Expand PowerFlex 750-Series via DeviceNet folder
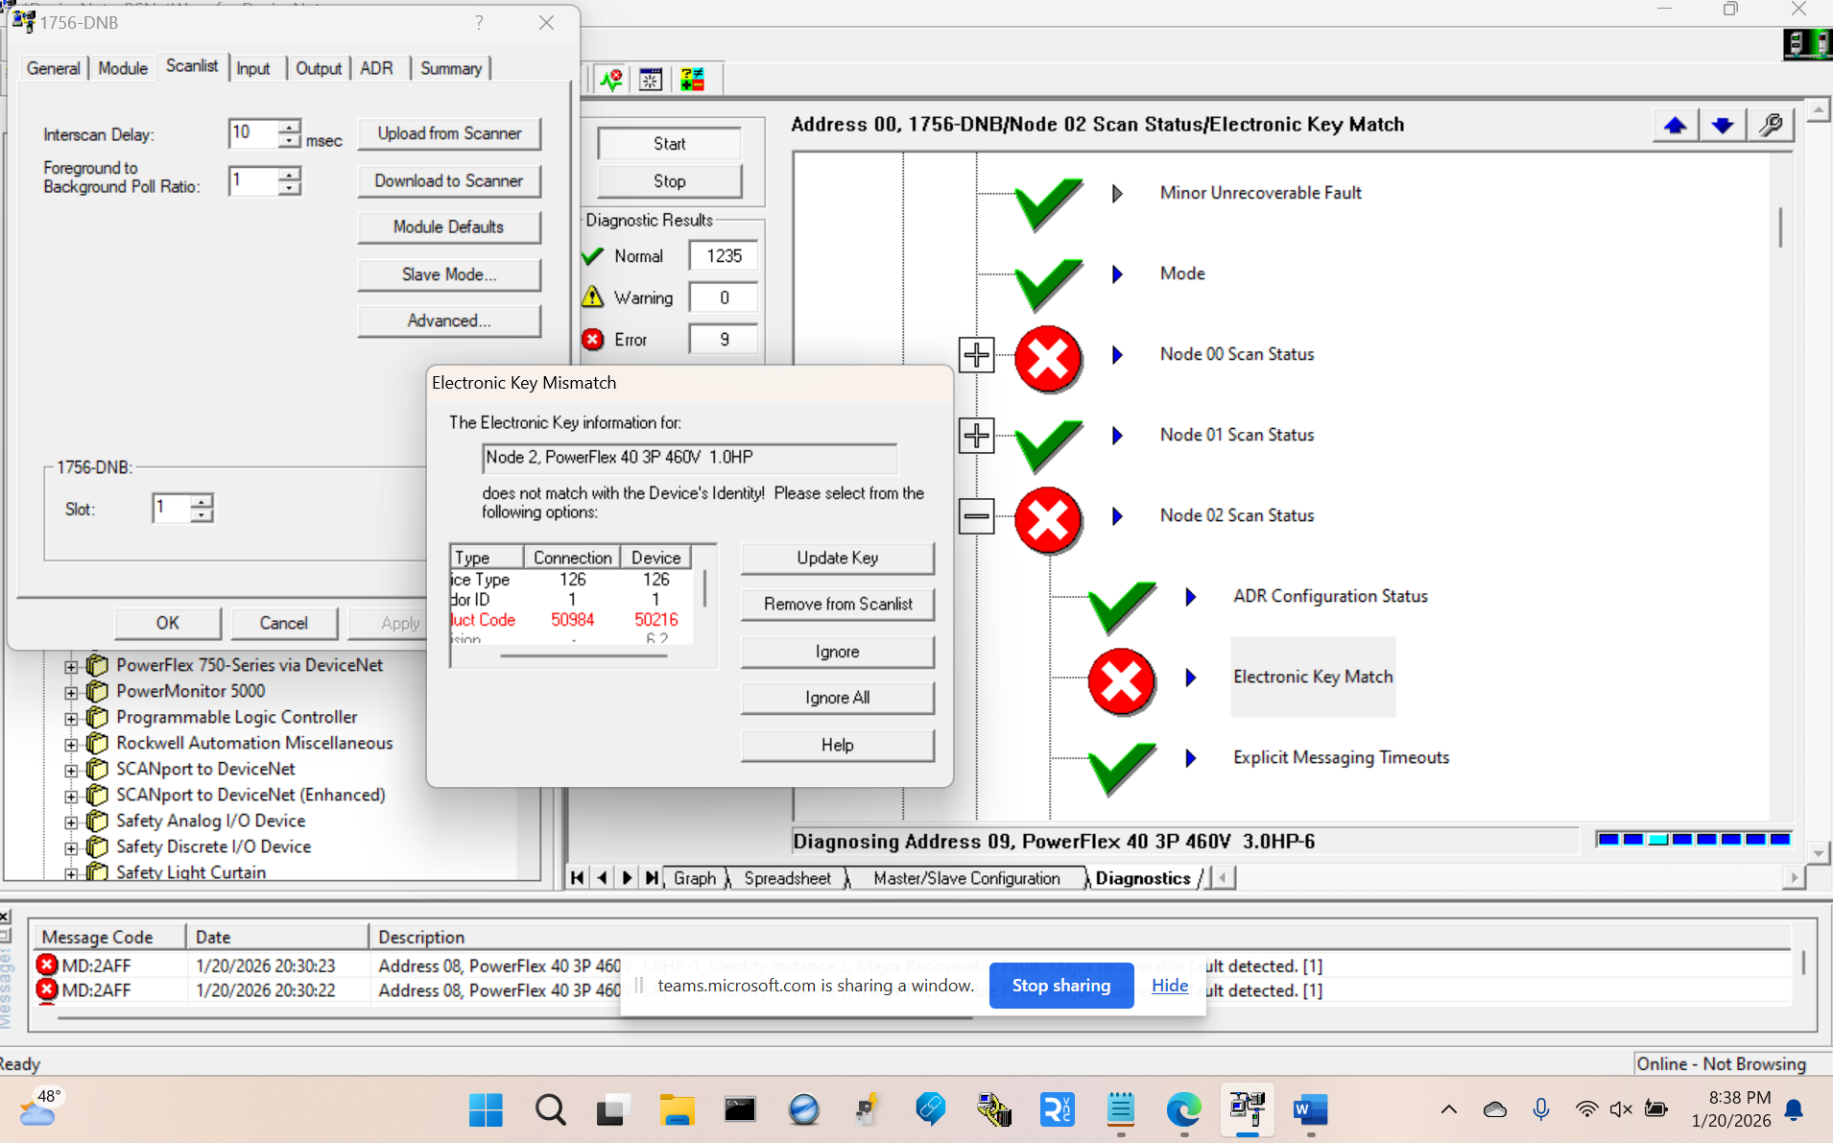This screenshot has width=1833, height=1143. coord(71,666)
